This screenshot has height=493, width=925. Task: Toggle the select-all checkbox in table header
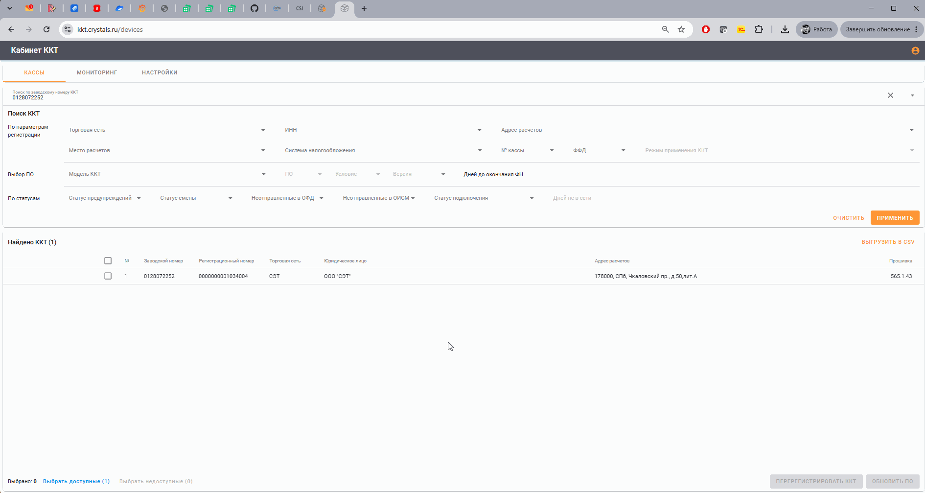108,261
